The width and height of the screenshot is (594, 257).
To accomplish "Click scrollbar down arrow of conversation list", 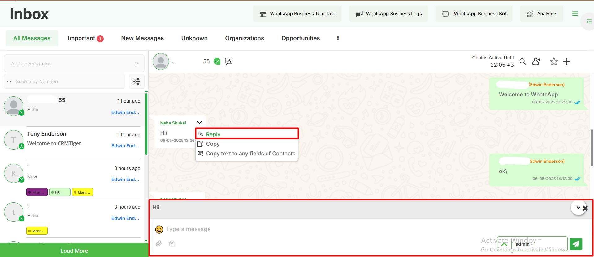I will [146, 241].
